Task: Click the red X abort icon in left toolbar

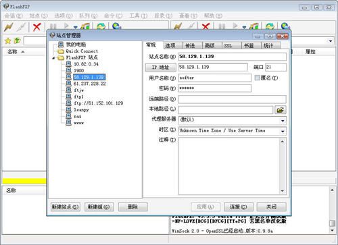Action: [37, 27]
